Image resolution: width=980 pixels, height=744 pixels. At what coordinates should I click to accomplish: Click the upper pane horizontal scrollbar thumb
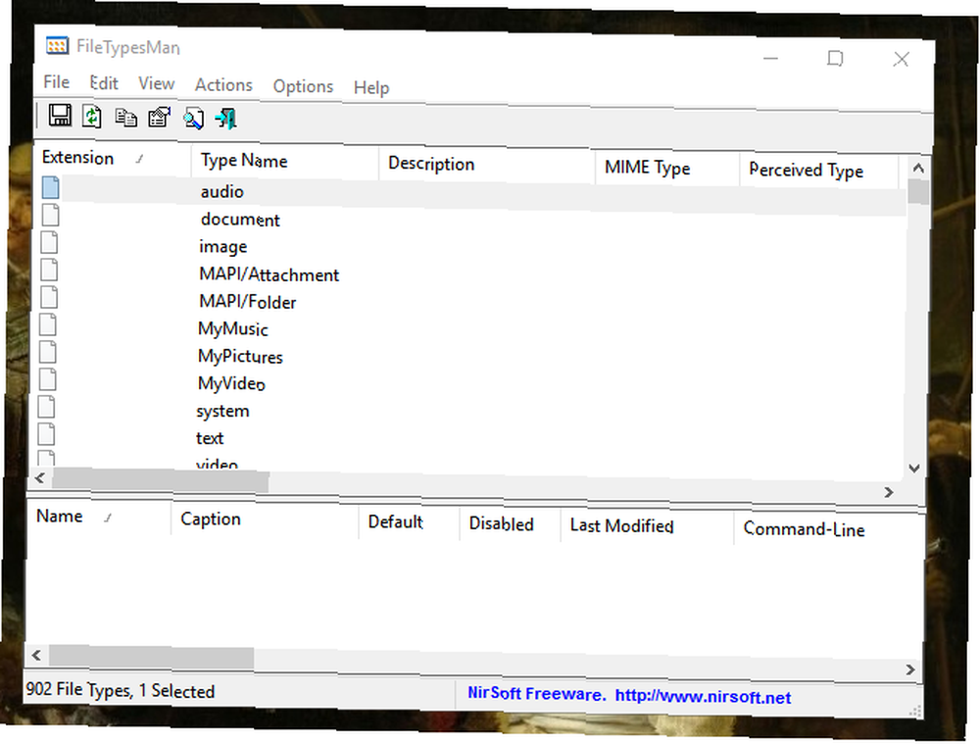(x=160, y=481)
